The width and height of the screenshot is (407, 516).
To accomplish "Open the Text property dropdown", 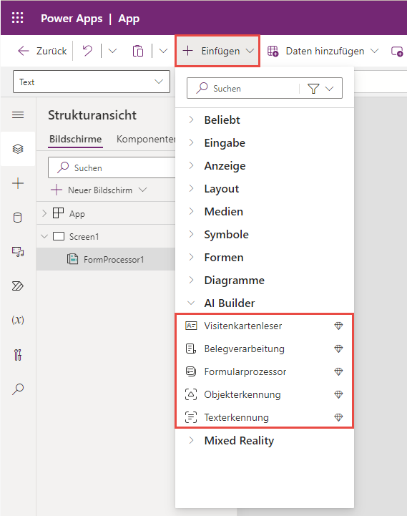I will [x=92, y=82].
